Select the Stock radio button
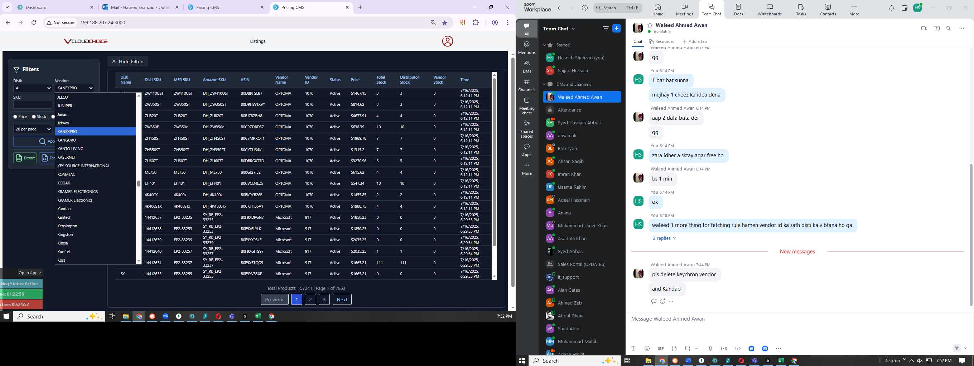Image resolution: width=974 pixels, height=366 pixels. point(34,117)
